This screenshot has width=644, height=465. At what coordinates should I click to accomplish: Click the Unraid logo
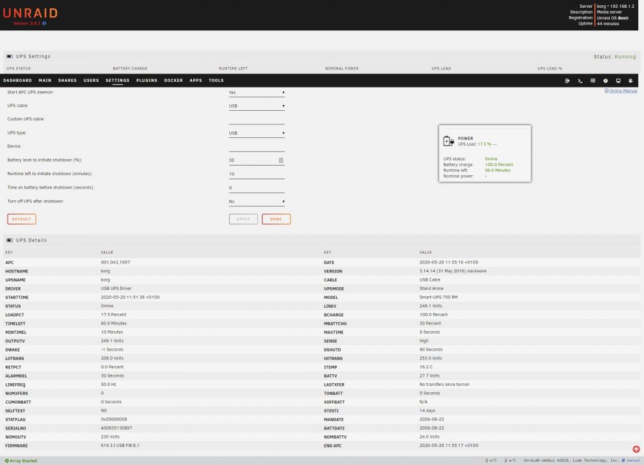coord(30,13)
